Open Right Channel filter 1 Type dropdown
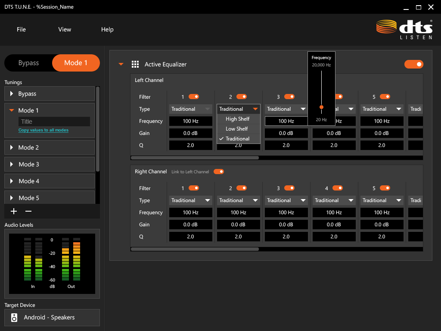Screen dimensions: 441x331 click(191, 200)
